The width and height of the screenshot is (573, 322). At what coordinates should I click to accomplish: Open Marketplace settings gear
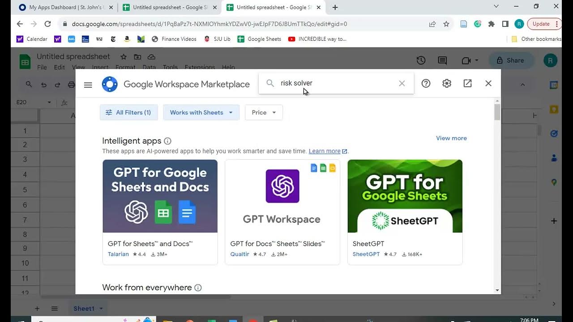click(x=446, y=83)
